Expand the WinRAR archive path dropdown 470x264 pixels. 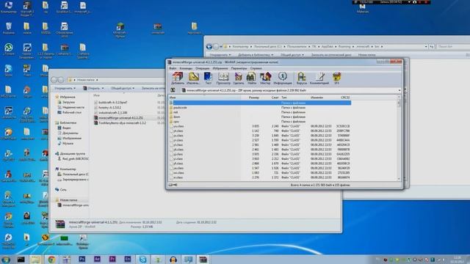pos(399,90)
